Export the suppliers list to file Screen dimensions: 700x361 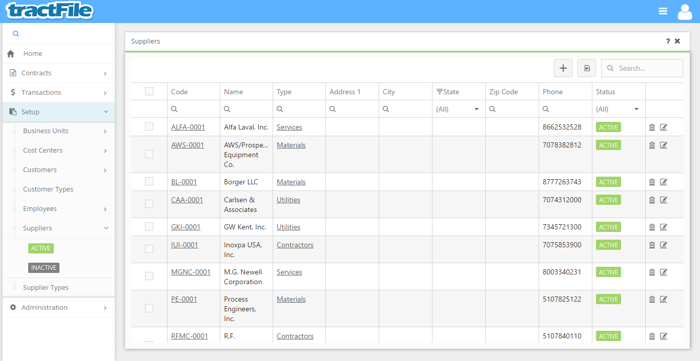point(587,68)
